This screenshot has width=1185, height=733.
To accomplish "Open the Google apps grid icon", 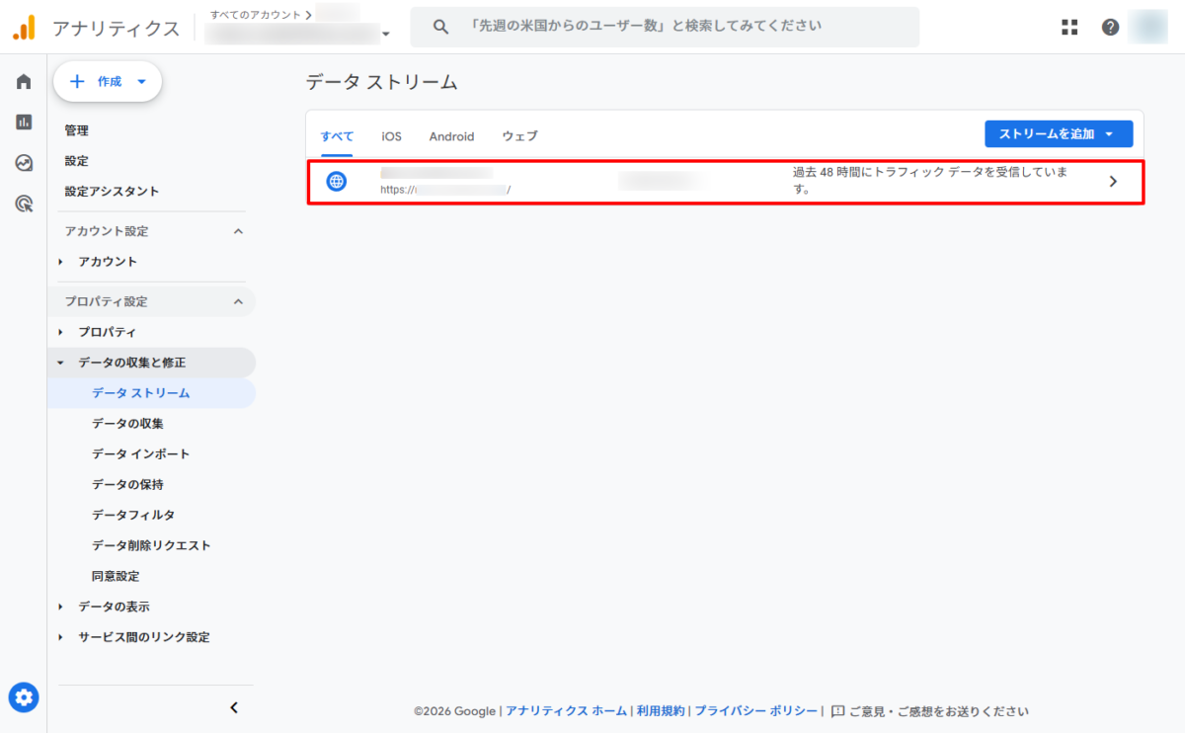I will point(1069,28).
